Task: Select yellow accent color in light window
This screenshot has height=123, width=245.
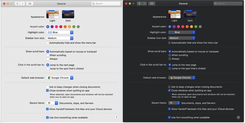Action: [x=69, y=27]
